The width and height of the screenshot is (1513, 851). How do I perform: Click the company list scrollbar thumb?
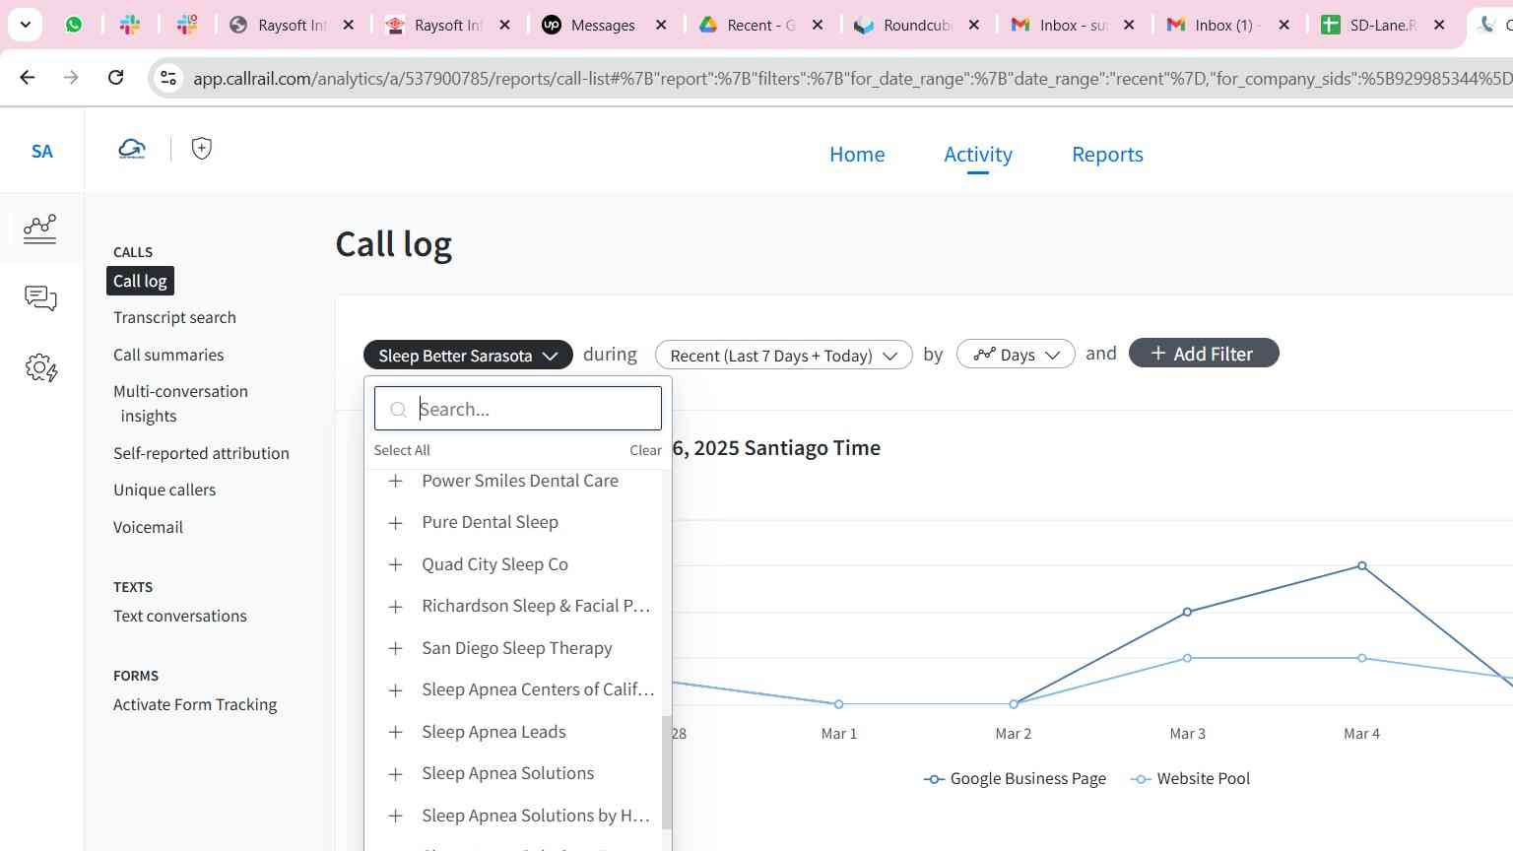tap(667, 772)
